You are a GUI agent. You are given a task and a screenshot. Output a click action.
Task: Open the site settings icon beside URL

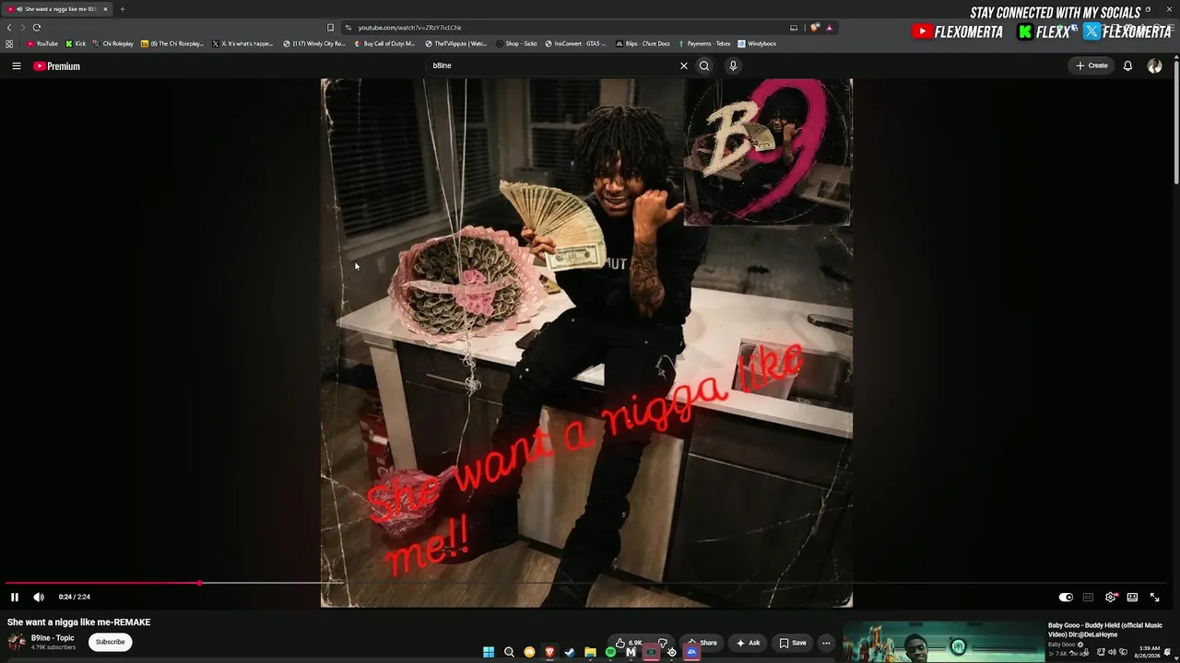click(x=348, y=28)
